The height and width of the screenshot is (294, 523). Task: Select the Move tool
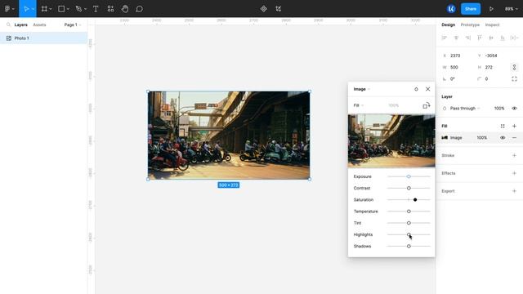tap(26, 9)
